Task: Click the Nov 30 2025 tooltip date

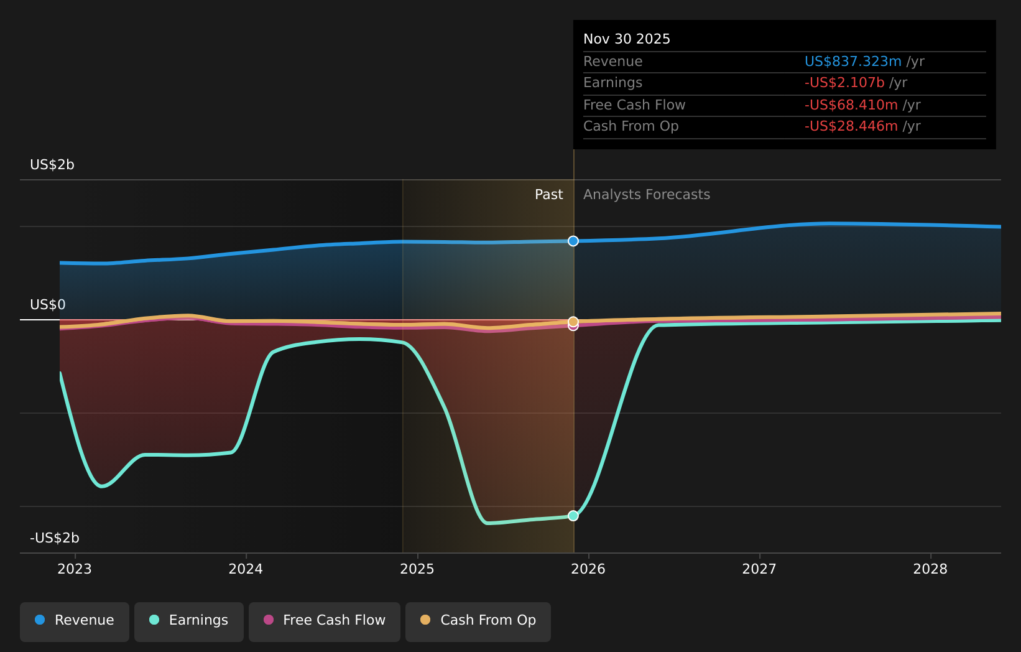Action: click(627, 39)
